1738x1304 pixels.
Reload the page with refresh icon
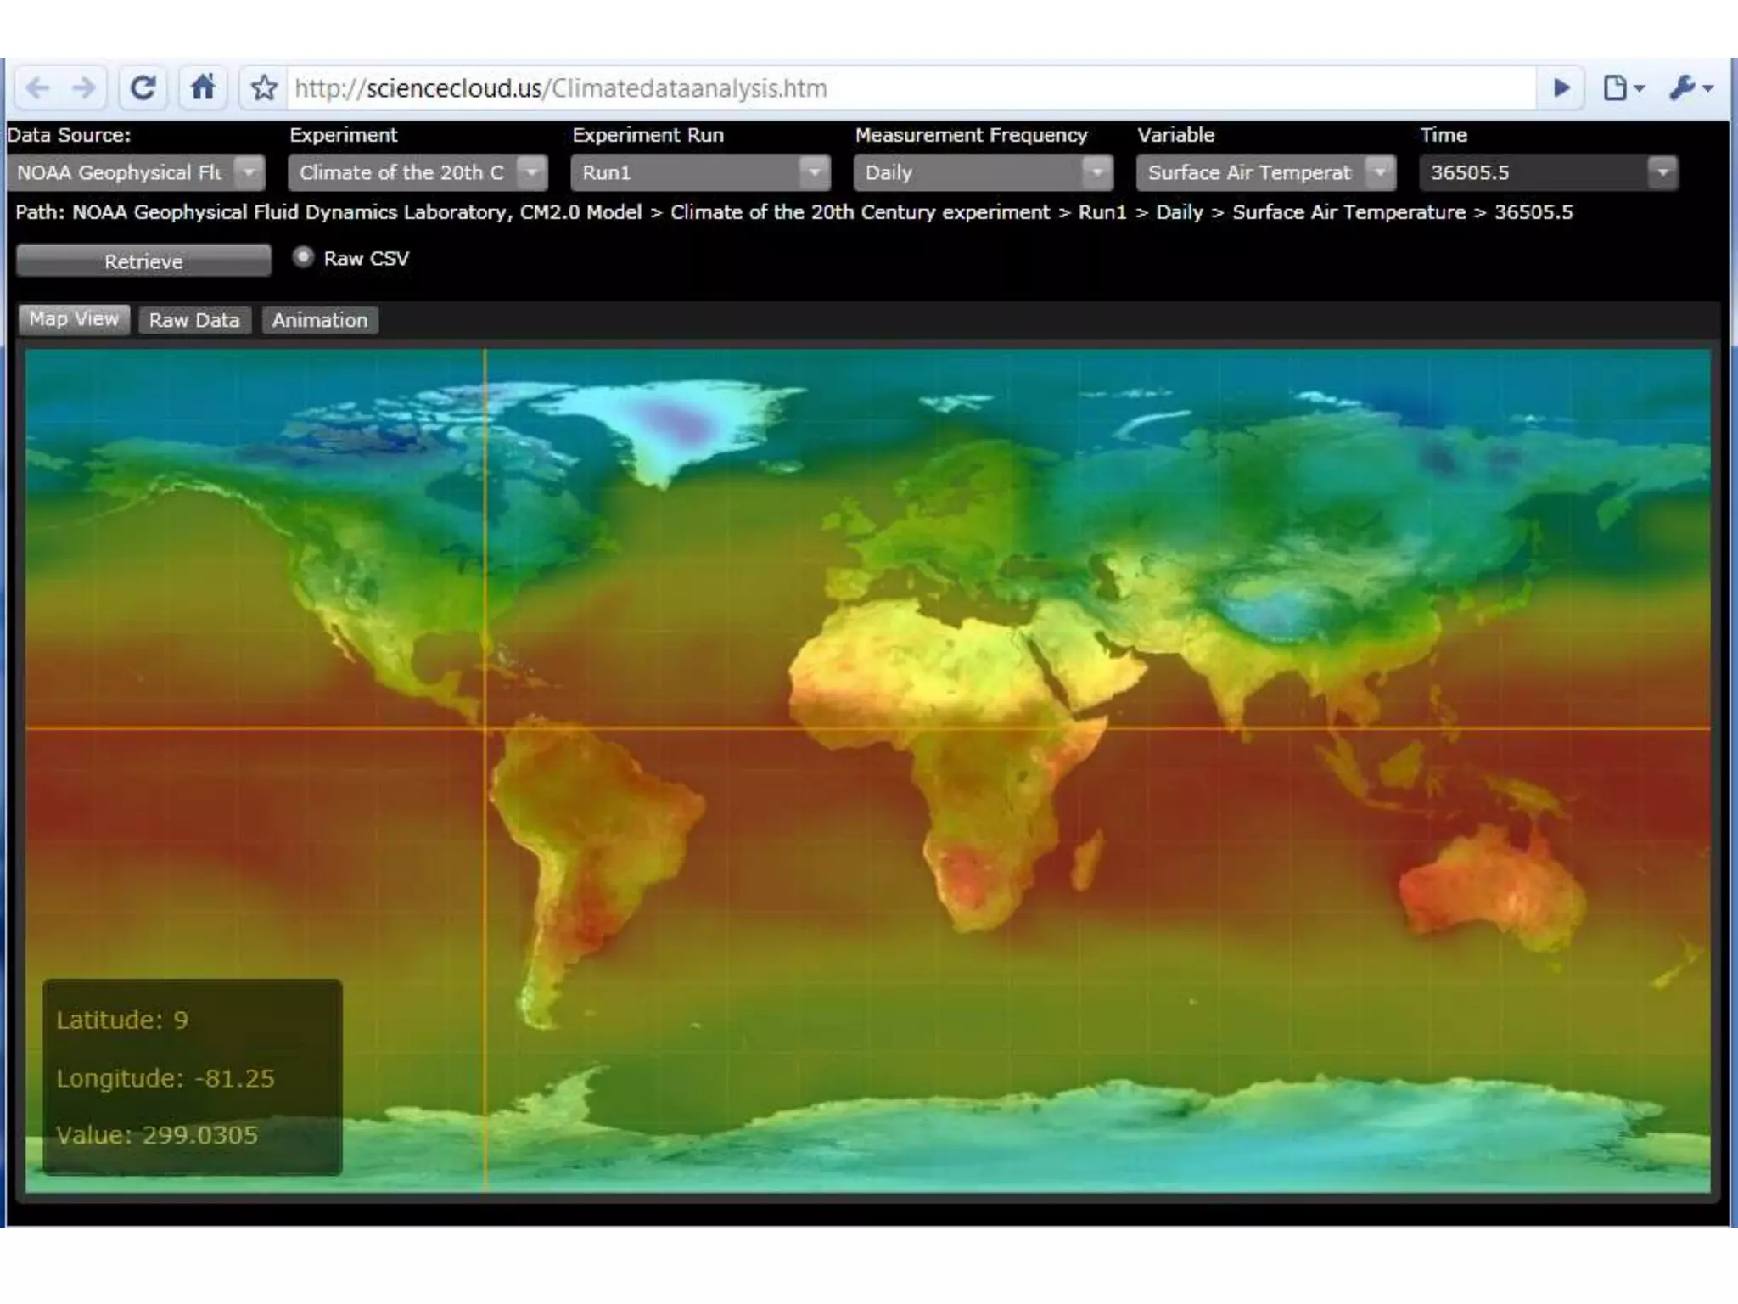143,87
